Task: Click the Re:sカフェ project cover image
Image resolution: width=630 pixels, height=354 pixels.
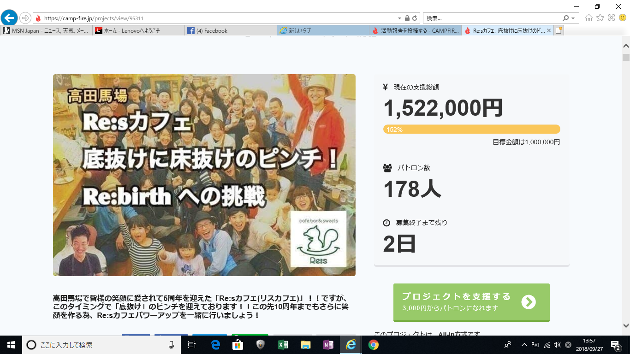Action: [x=204, y=175]
